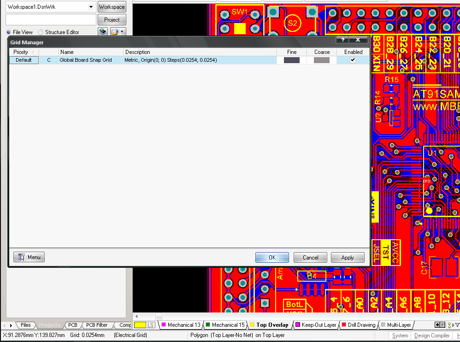Select the Structure Editor radio button

click(x=41, y=32)
